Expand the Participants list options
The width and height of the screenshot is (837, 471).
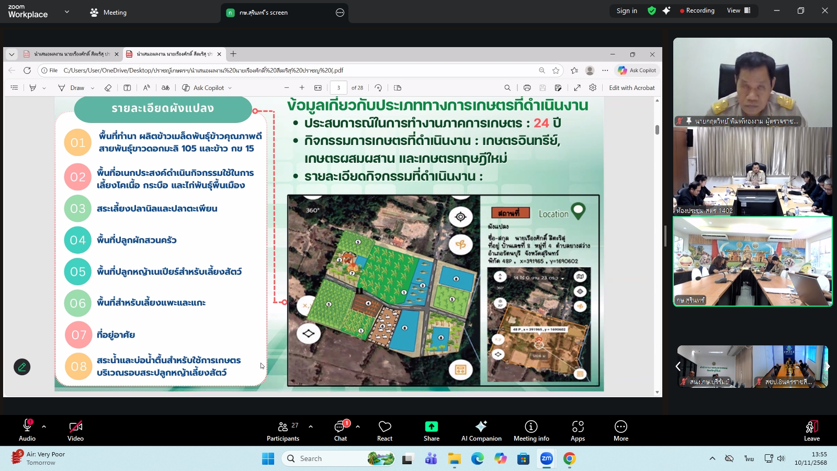point(311,425)
